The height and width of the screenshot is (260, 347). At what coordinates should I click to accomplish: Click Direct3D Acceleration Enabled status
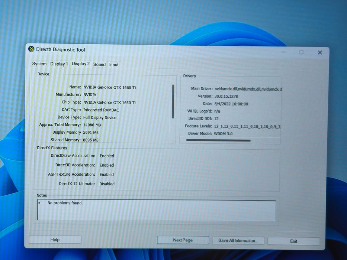(x=107, y=165)
